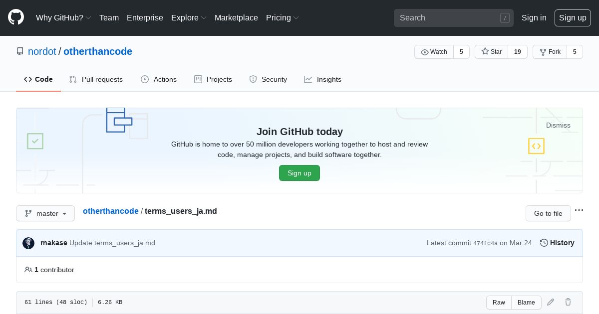View the 19 stargazers count

point(518,52)
